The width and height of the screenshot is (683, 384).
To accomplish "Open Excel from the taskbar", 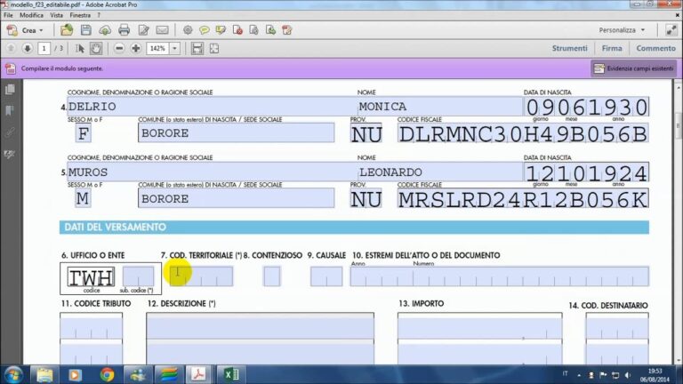I will (231, 374).
